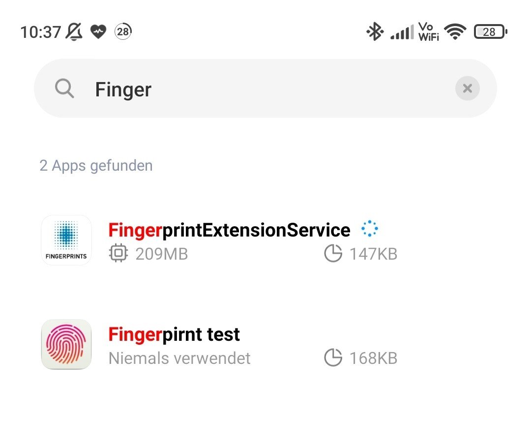Tap the Bluetooth status bar icon
The height and width of the screenshot is (447, 531).
coord(375,31)
